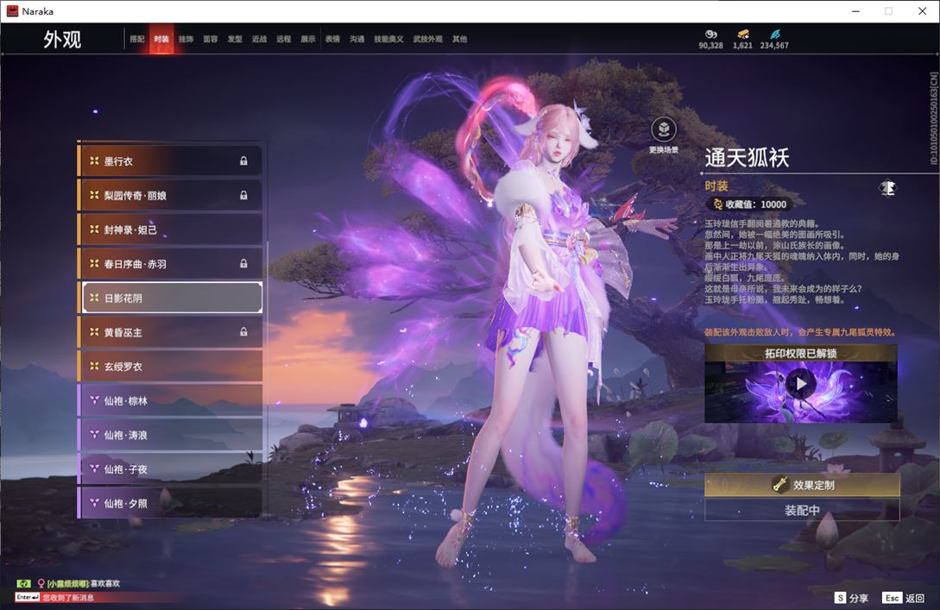Click the 1,621 gold balance
940x610 pixels.
click(x=743, y=46)
